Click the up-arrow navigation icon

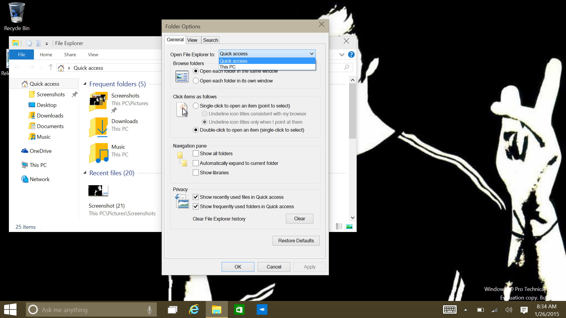coord(51,67)
